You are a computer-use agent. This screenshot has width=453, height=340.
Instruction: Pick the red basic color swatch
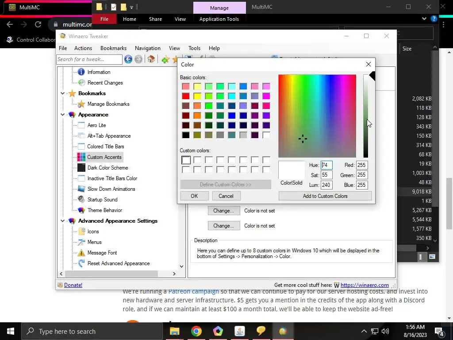[x=186, y=96]
